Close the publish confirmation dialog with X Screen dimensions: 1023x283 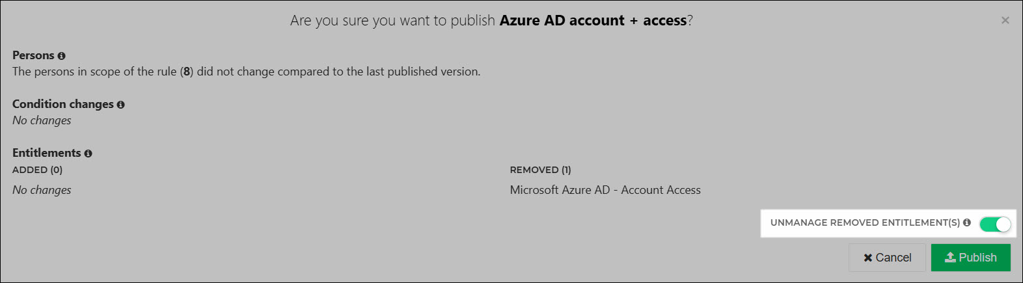tap(1005, 20)
